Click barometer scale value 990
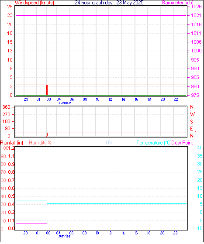This screenshot has width=204, height=244. (x=195, y=69)
